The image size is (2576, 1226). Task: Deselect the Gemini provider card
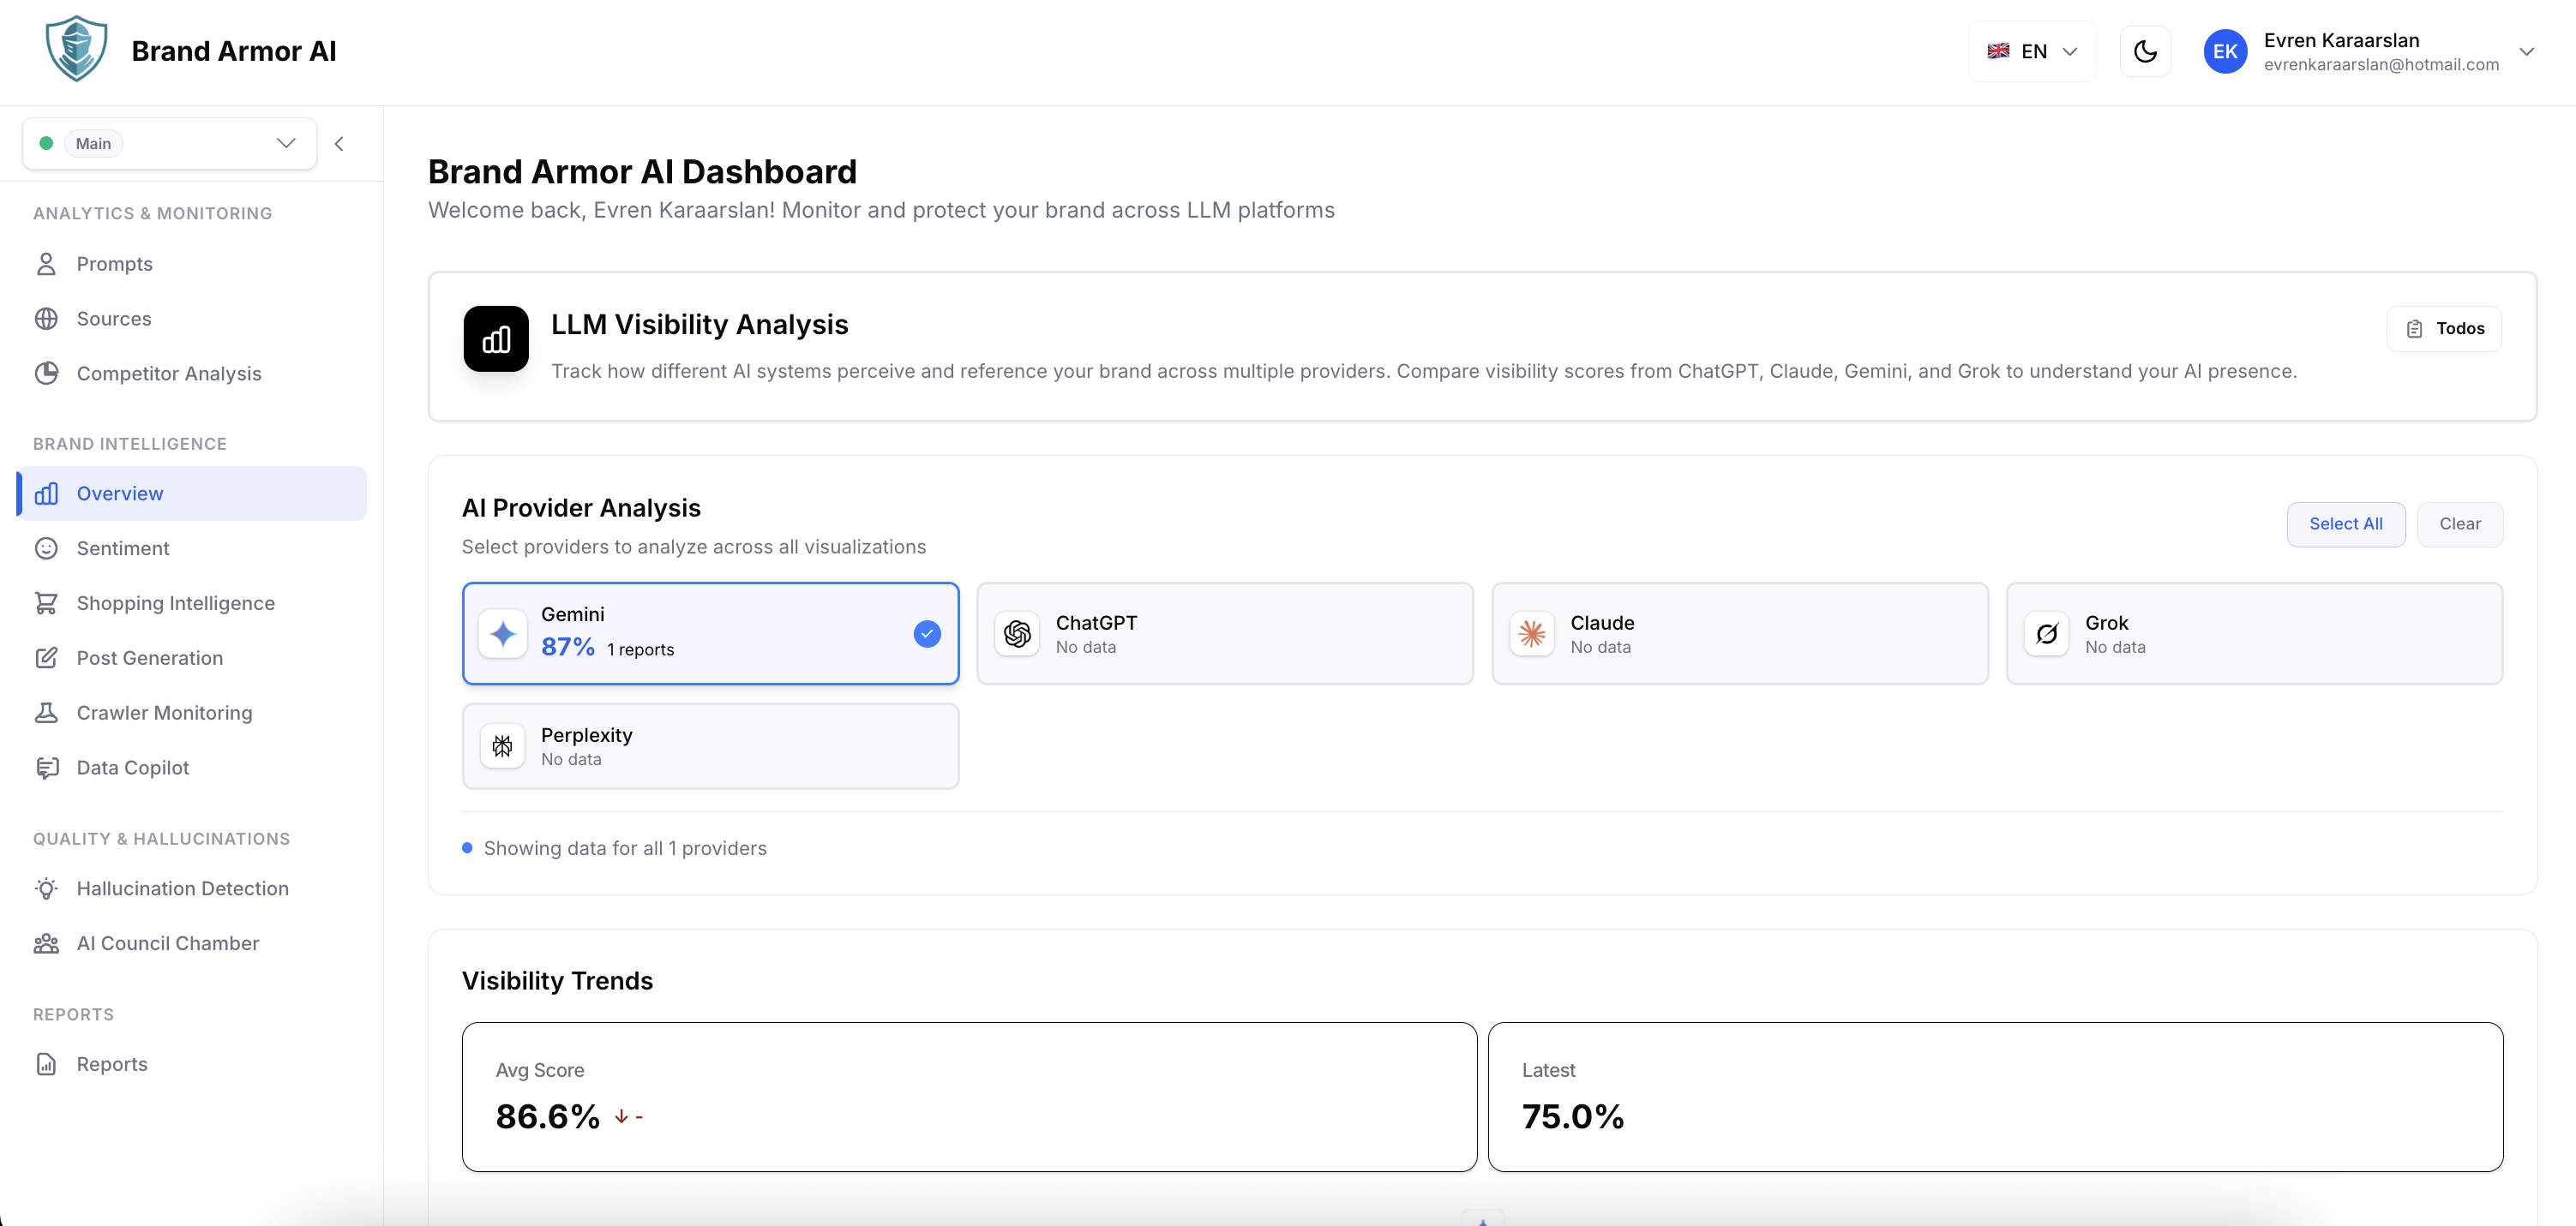click(x=710, y=632)
